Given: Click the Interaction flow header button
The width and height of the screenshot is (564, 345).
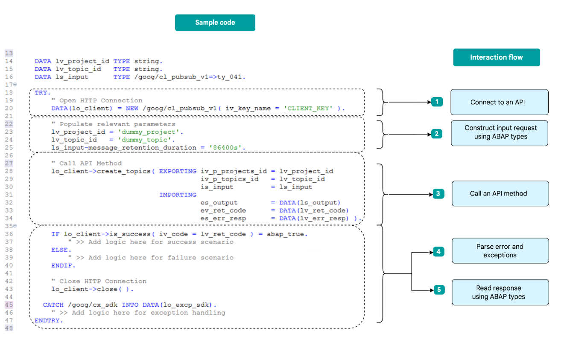Looking at the screenshot, I should tap(496, 57).
